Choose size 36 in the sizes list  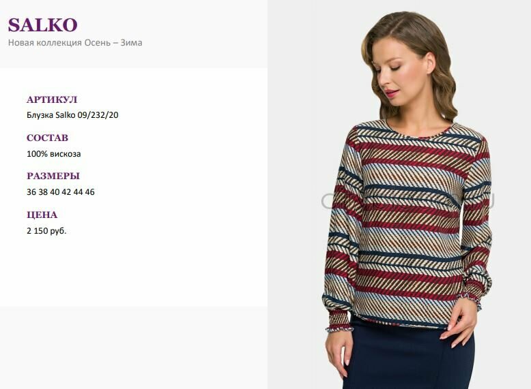click(31, 192)
